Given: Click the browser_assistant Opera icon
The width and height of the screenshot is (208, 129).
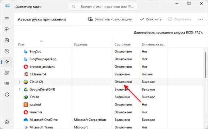Looking at the screenshot, I should tap(26, 67).
